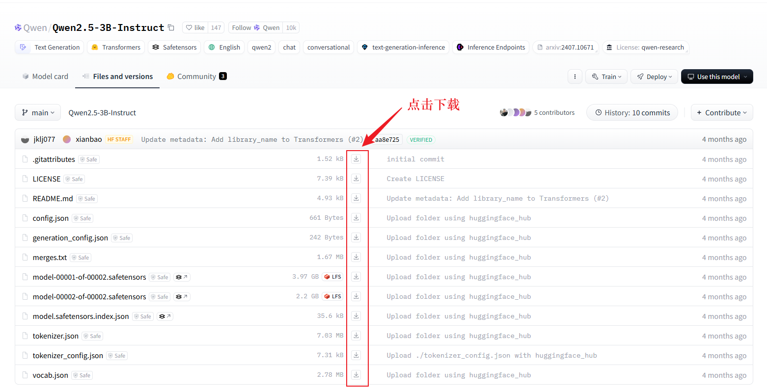This screenshot has height=392, width=767.
Task: Open the main branch dropdown
Action: (38, 112)
